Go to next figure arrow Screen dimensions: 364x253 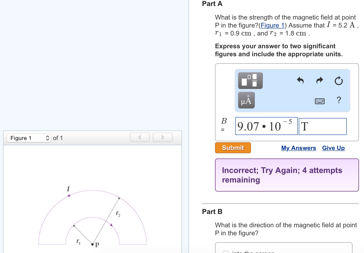pyautogui.click(x=163, y=137)
